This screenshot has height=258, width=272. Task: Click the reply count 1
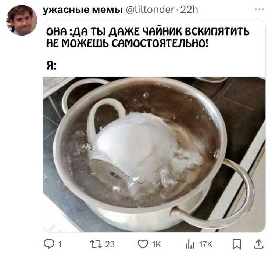pos(60,244)
